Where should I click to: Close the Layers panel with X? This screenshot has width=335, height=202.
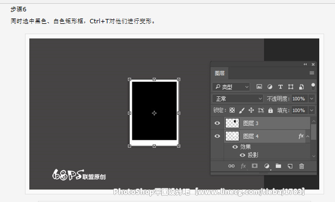point(313,64)
